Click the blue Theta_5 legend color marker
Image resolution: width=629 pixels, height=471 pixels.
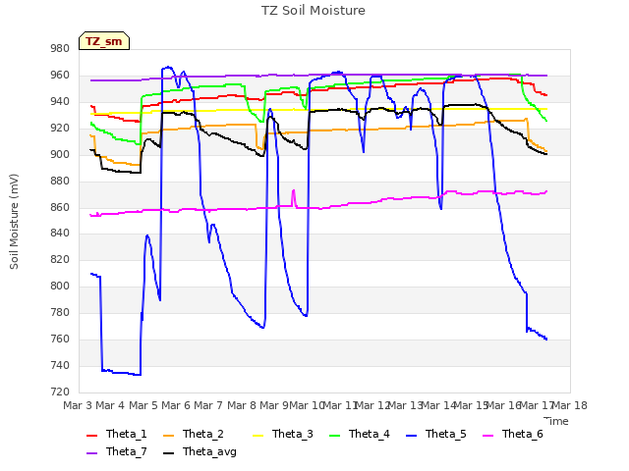point(411,436)
